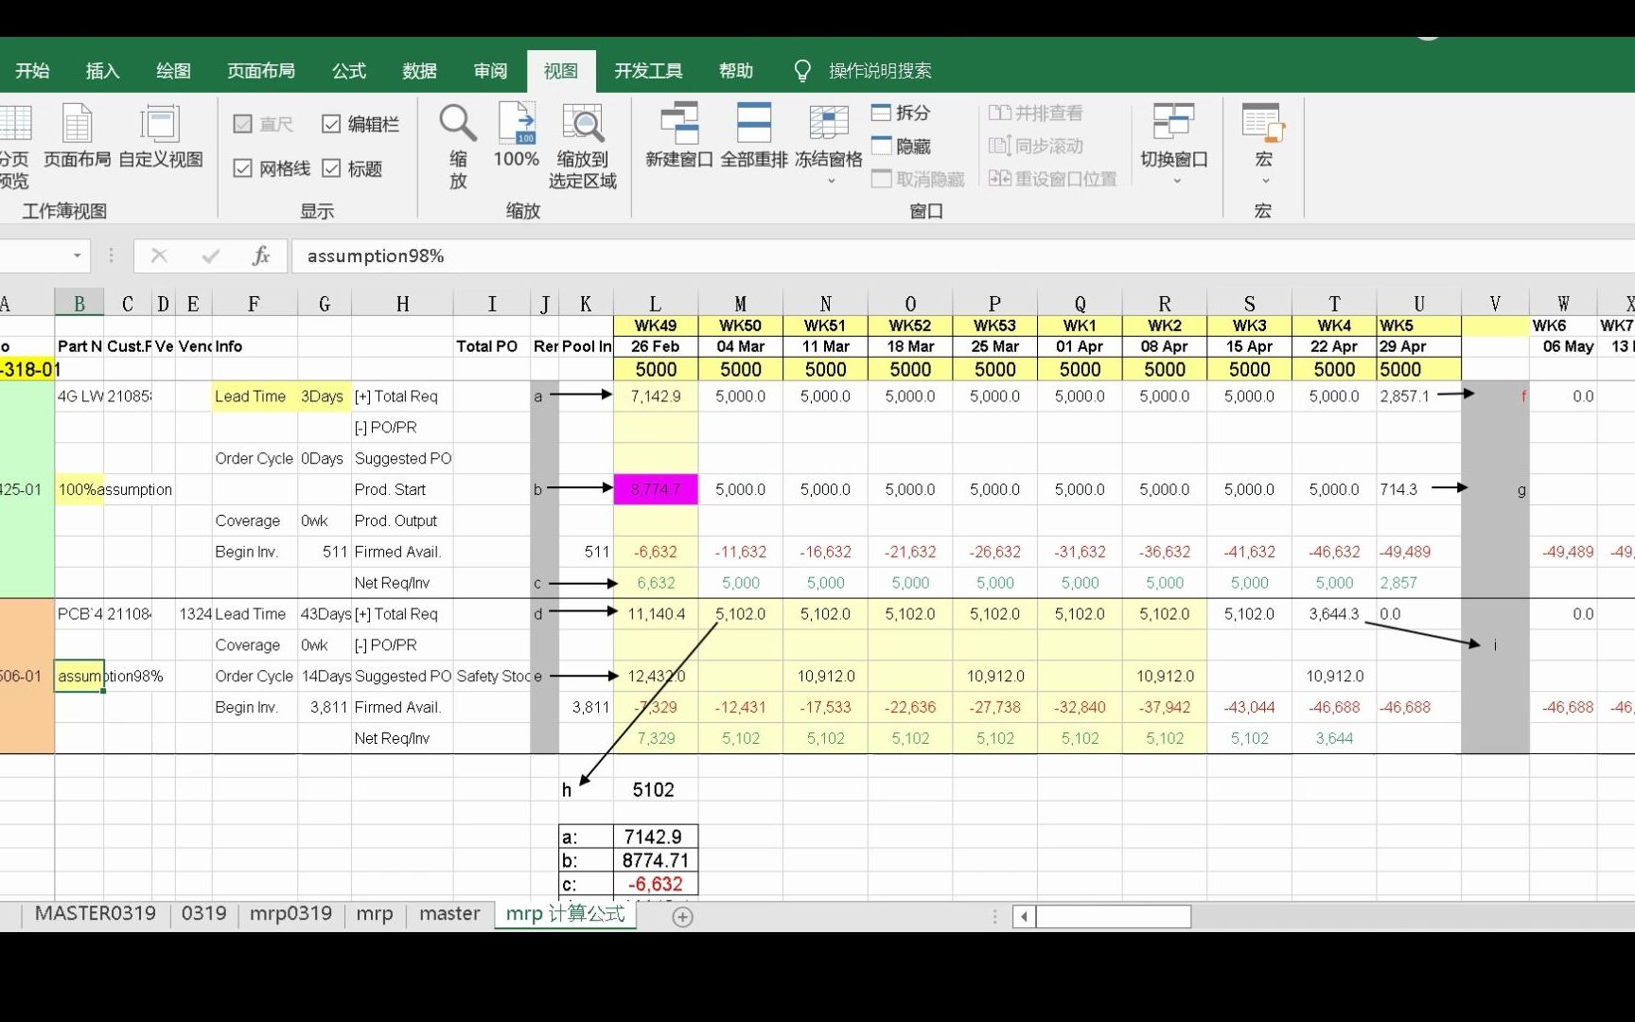Select cell showing h value 5102
Screen dimensions: 1635x1022
point(656,789)
